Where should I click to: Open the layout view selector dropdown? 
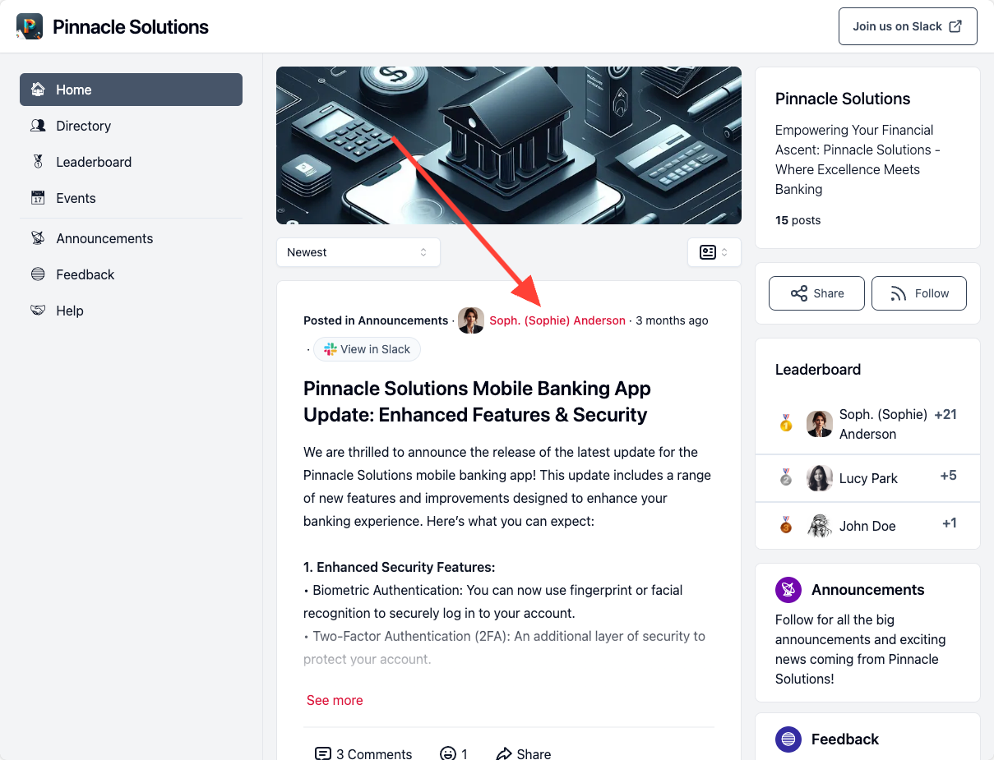point(714,252)
